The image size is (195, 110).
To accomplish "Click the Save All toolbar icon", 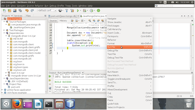I will click(x=20, y=11).
